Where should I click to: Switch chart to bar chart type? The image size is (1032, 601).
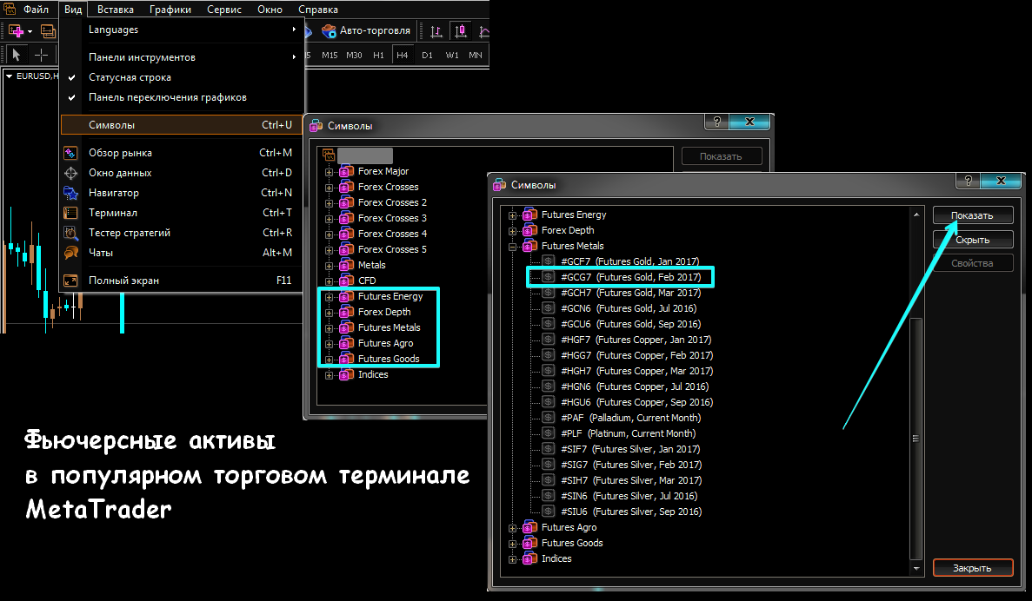pos(436,31)
